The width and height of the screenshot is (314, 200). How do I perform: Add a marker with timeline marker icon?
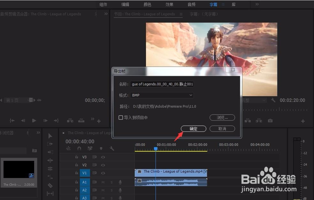[101, 148]
